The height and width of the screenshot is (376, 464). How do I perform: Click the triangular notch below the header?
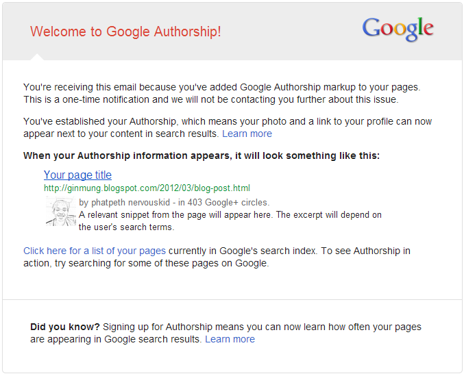pos(36,58)
